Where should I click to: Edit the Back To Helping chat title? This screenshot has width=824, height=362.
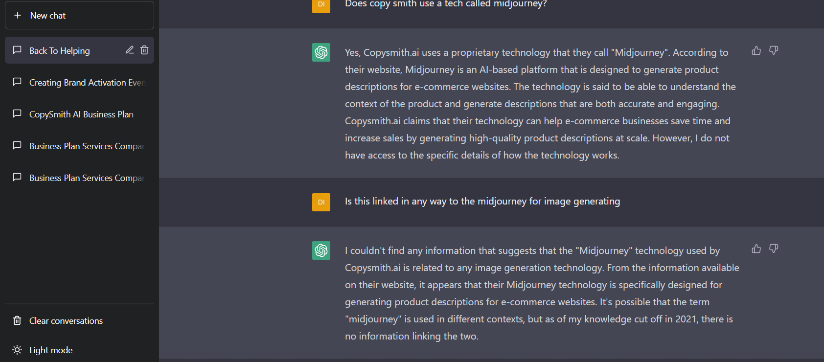pos(130,50)
